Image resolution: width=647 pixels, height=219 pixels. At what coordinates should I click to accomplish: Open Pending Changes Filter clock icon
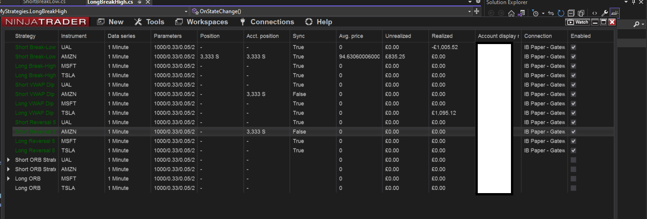coord(535,13)
